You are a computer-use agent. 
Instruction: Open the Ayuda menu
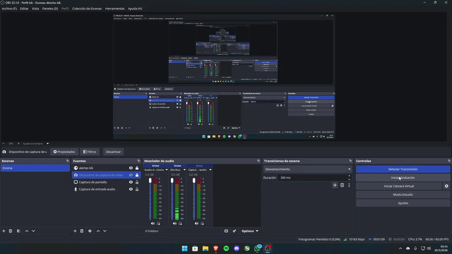click(135, 8)
